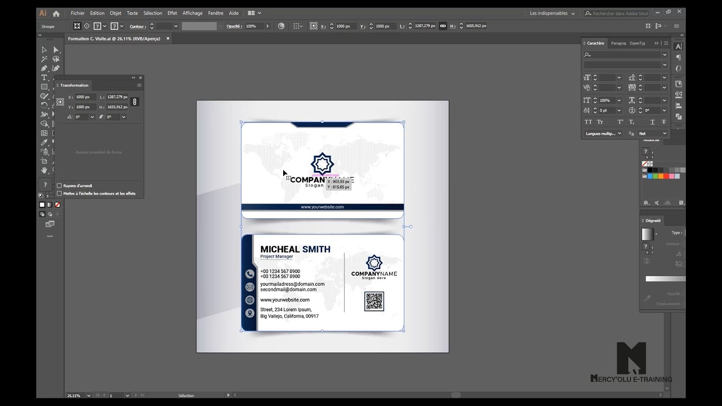Open the Paragraph panel icon in the dock
The image size is (722, 406).
coord(679,58)
